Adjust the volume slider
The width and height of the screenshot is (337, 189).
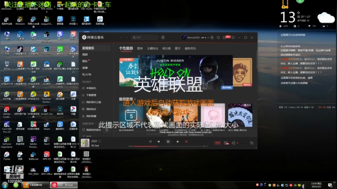242,143
